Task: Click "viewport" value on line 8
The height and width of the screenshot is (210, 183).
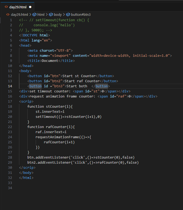Action: click(x=60, y=56)
